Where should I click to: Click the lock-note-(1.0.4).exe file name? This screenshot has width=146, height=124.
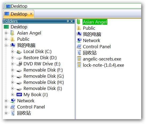point(103,65)
